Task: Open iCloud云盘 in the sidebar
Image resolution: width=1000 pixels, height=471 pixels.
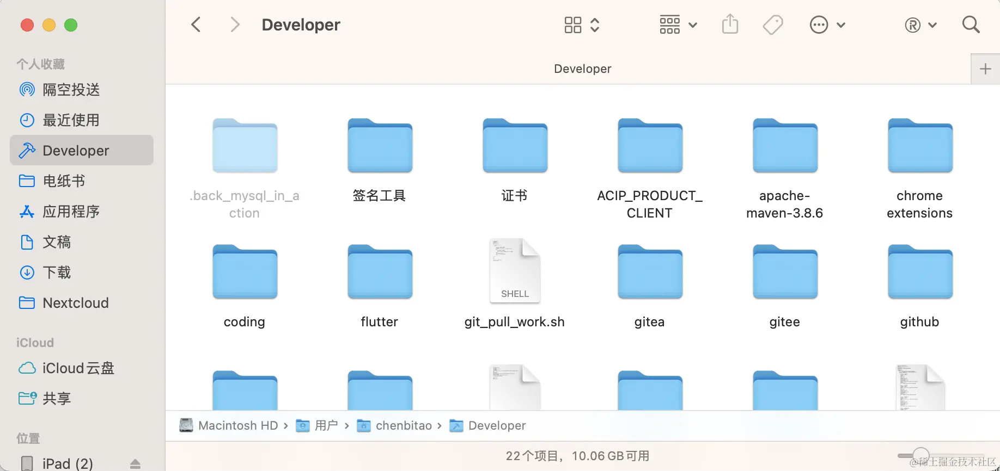Action: 82,368
